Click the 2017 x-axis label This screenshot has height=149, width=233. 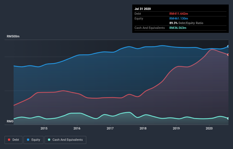(x=110, y=128)
